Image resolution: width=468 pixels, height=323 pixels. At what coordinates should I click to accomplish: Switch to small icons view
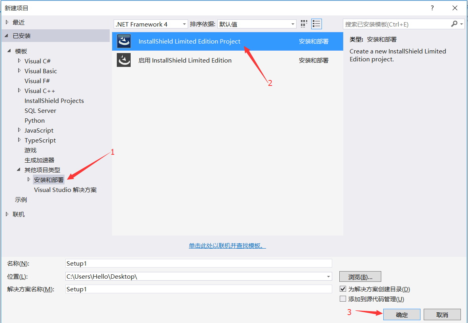[x=304, y=24]
